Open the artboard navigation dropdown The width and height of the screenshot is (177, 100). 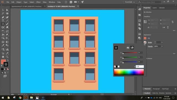(x=33, y=94)
